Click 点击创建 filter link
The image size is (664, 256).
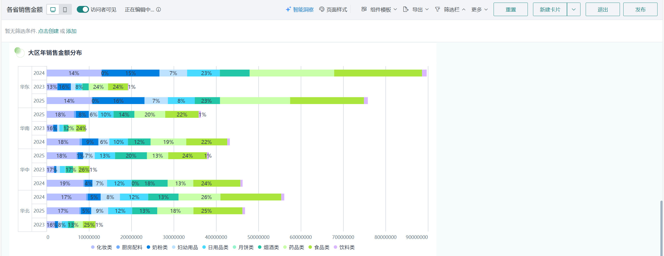48,31
